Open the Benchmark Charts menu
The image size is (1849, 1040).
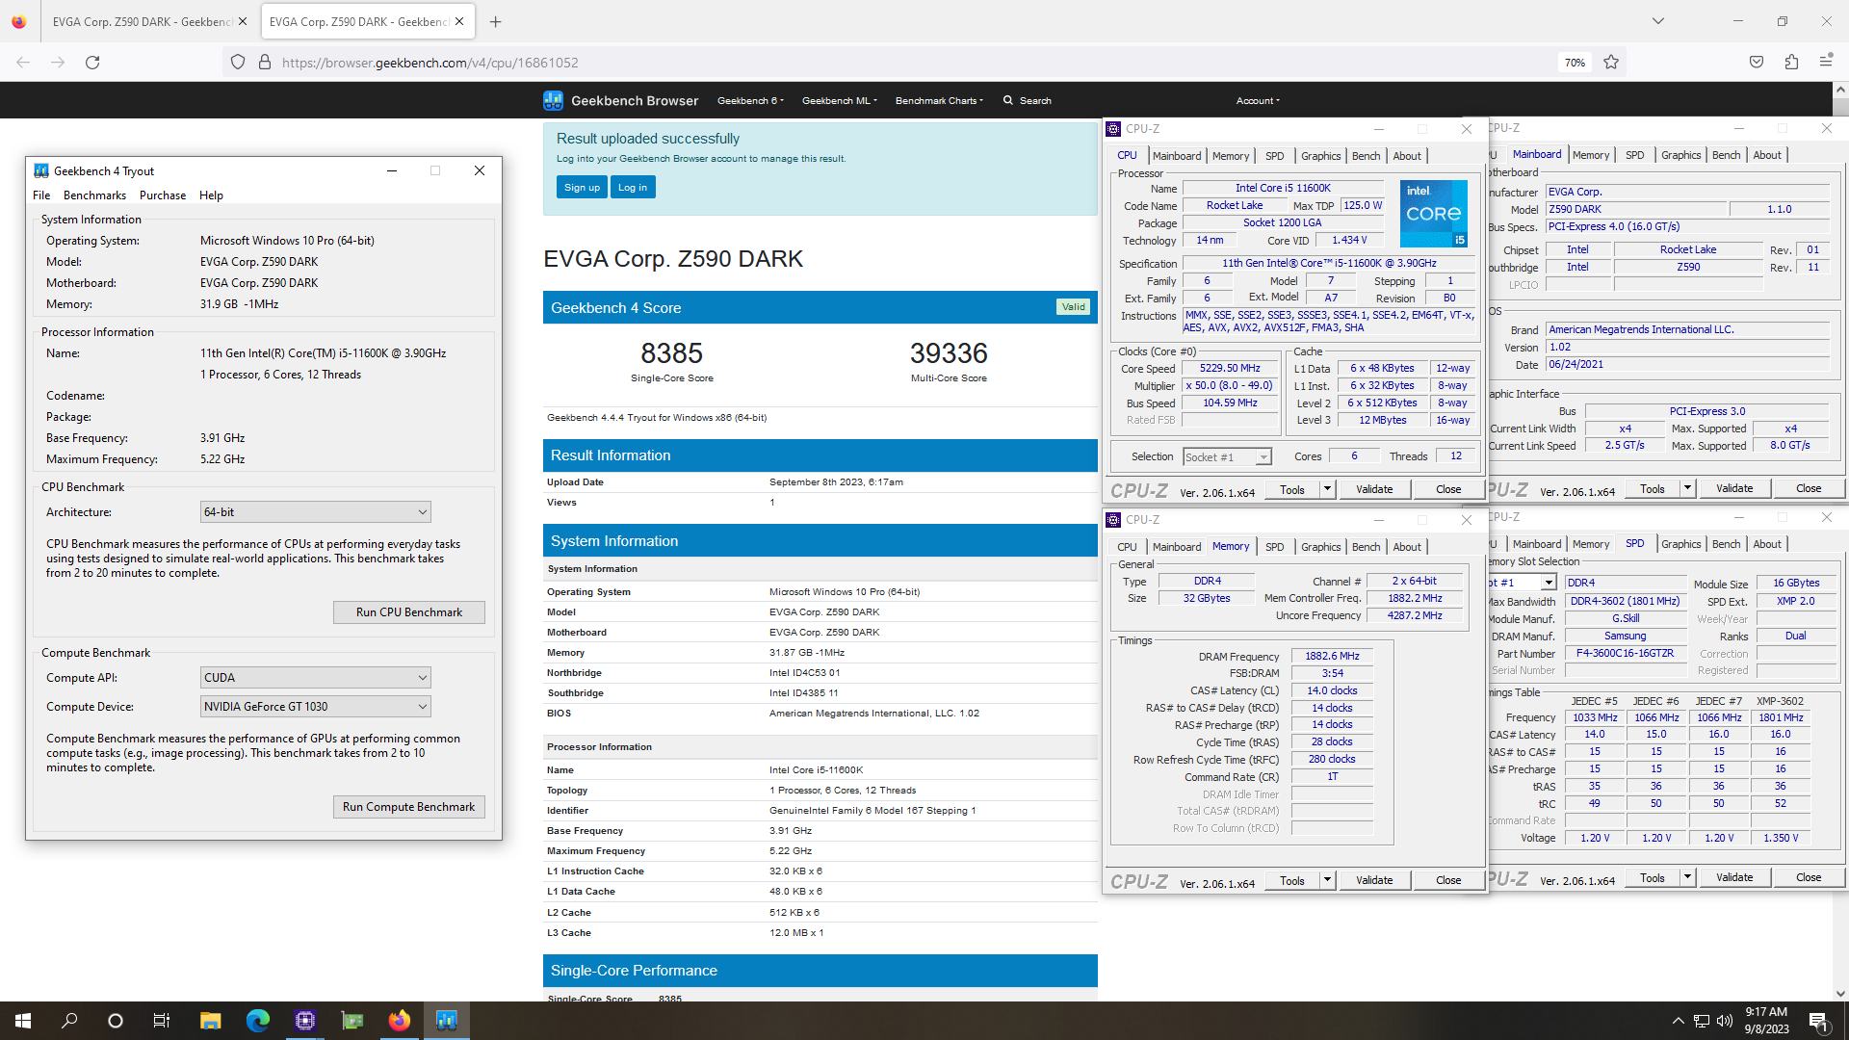[x=939, y=100]
